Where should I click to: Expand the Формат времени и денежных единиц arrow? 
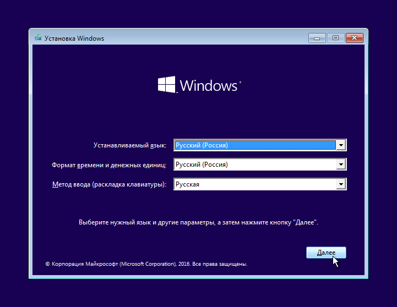coord(341,165)
